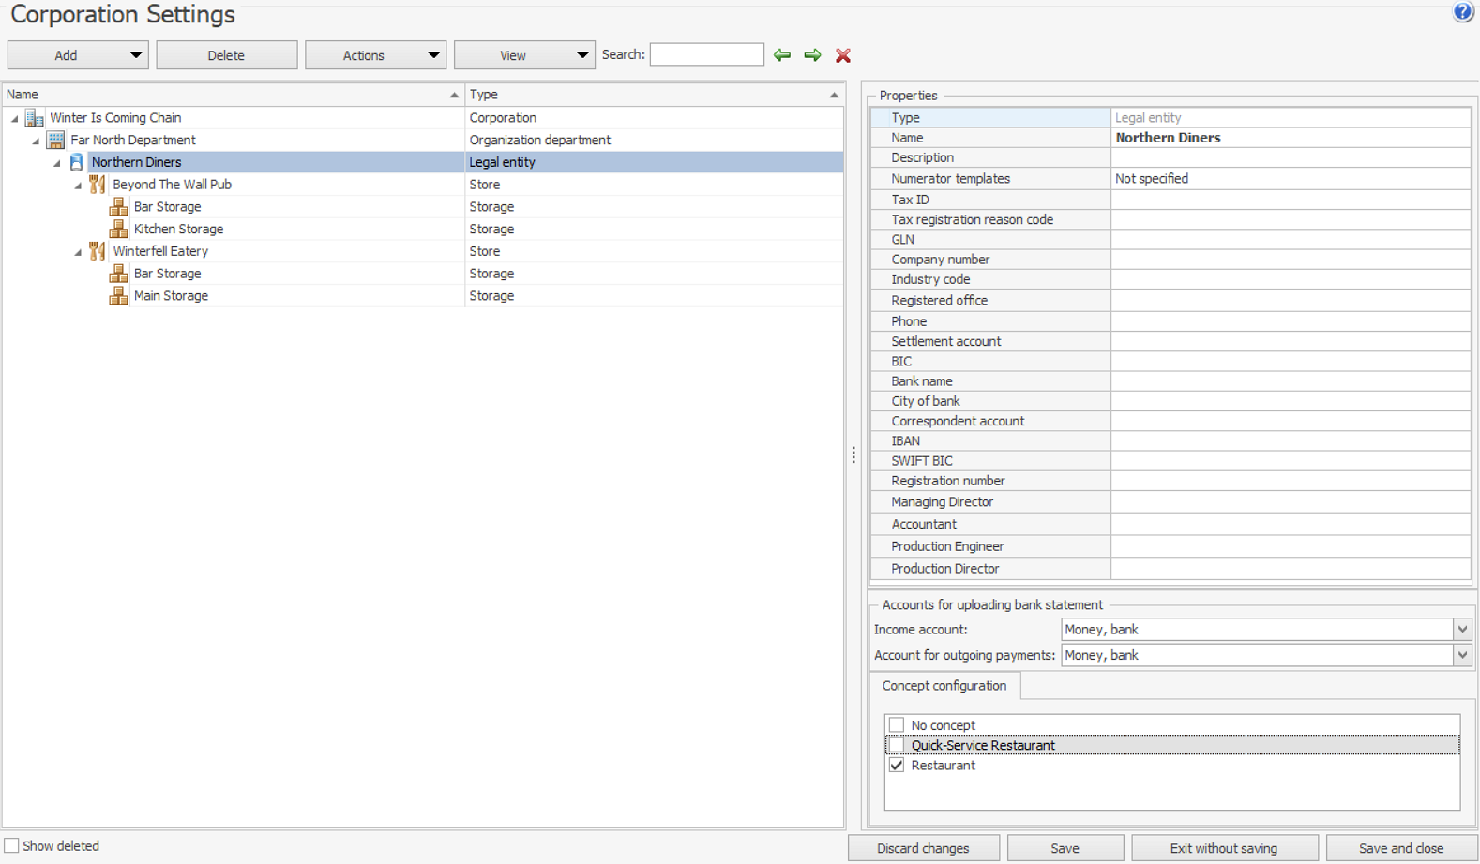Screen dimensions: 1480x864
Task: Click the green left arrow search-previous icon
Action: 782,55
